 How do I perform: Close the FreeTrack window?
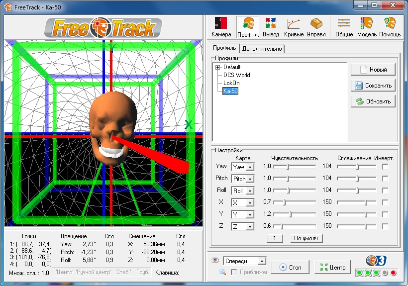pyautogui.click(x=393, y=5)
